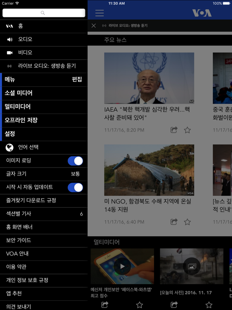Toggle 시작 시 자동 업데이트 switch
Screen dimensions: 232x310
(x=75, y=187)
